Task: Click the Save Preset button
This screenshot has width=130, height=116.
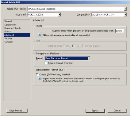Action: coord(17,111)
